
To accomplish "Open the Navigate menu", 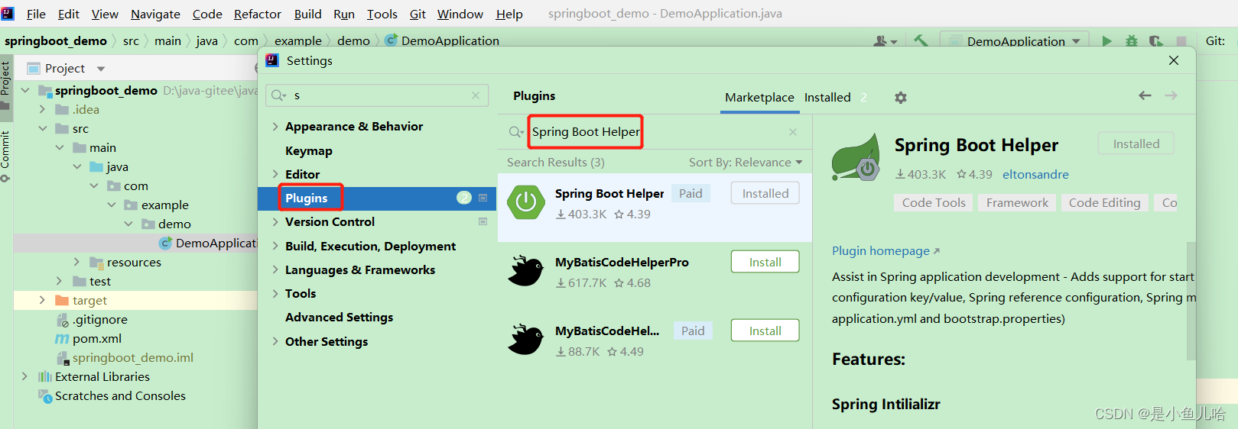I will point(155,14).
